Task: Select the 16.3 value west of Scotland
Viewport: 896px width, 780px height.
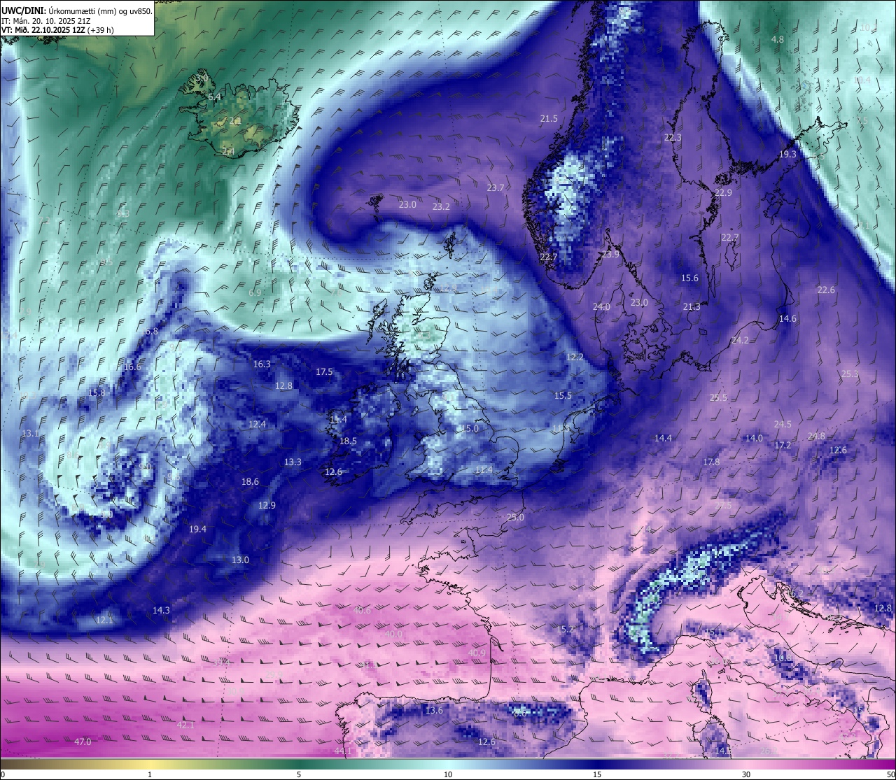Action: pos(262,364)
